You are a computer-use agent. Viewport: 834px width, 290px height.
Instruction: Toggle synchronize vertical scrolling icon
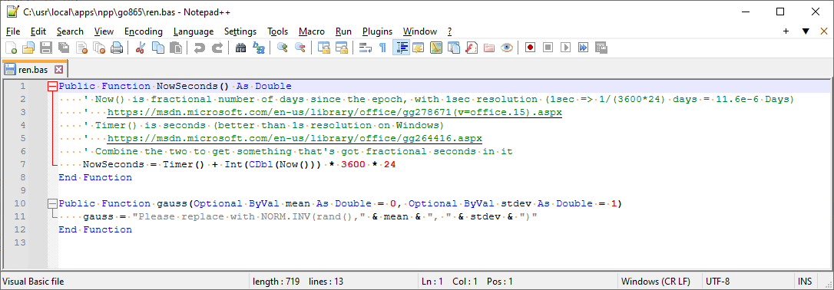323,48
